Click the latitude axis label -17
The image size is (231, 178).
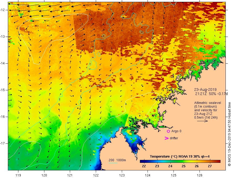pyautogui.click(x=3, y=143)
